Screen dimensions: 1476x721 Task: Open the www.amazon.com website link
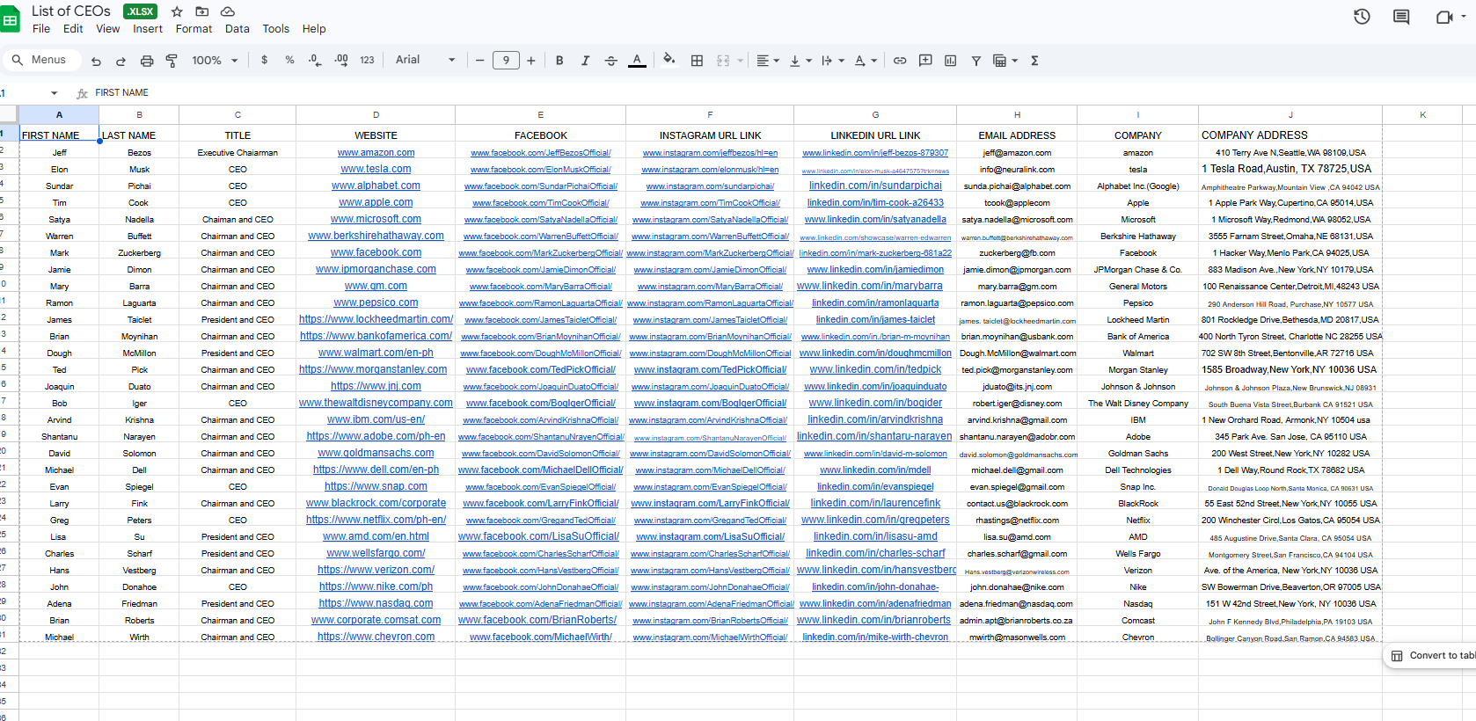(x=376, y=152)
